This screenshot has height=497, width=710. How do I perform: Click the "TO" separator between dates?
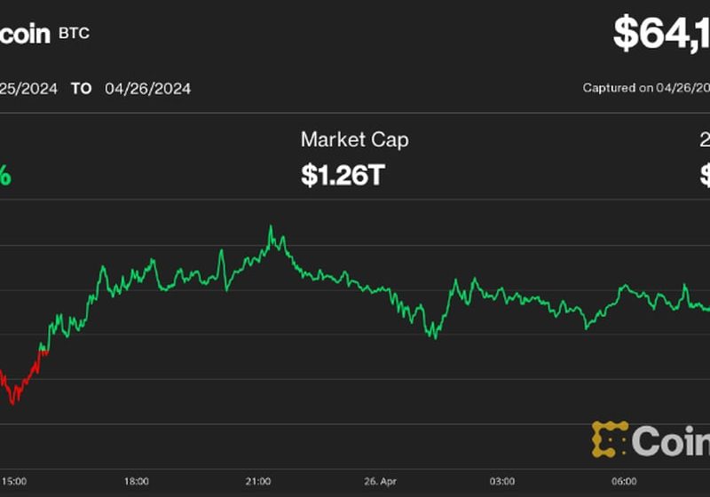(x=81, y=89)
